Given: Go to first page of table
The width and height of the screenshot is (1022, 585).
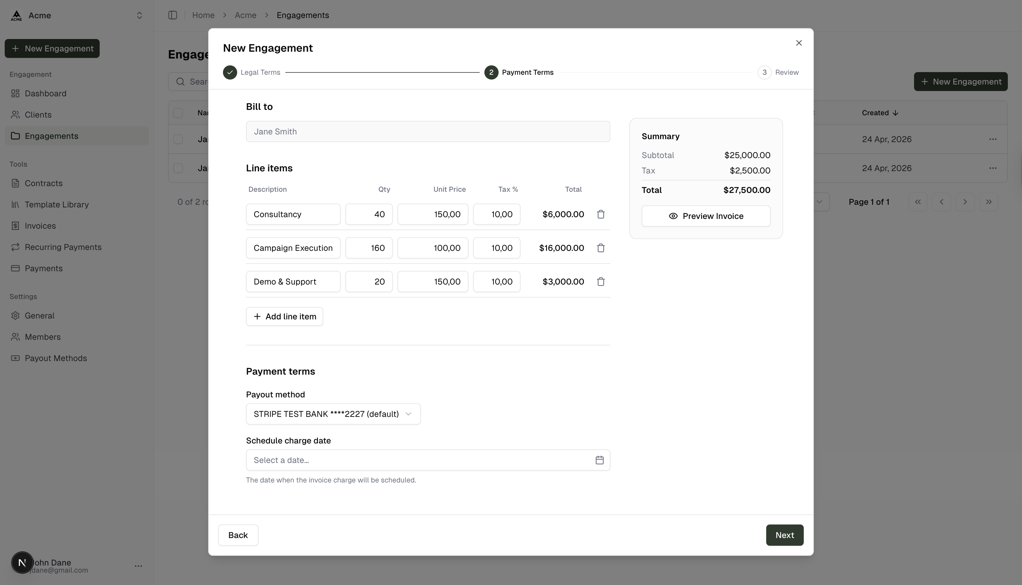Looking at the screenshot, I should pos(918,202).
